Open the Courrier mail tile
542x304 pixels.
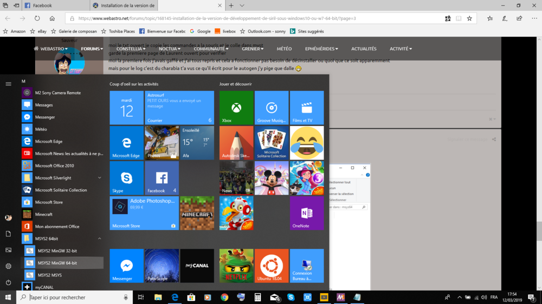pos(179,108)
